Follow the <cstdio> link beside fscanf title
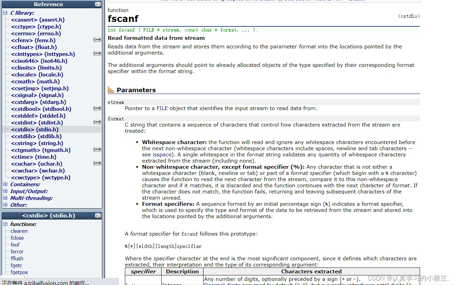This screenshot has height=285, width=454. pyautogui.click(x=409, y=16)
